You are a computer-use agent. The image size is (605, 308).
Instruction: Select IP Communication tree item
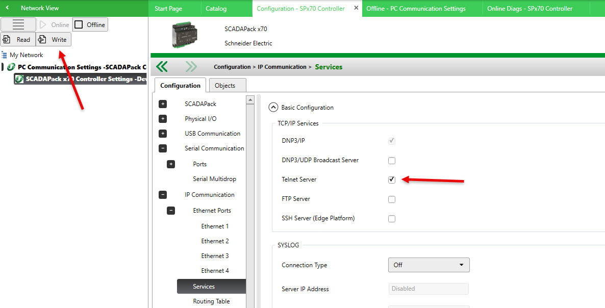click(210, 195)
